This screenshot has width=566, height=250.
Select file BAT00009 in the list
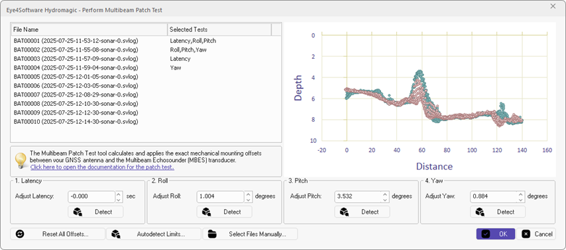coord(76,112)
